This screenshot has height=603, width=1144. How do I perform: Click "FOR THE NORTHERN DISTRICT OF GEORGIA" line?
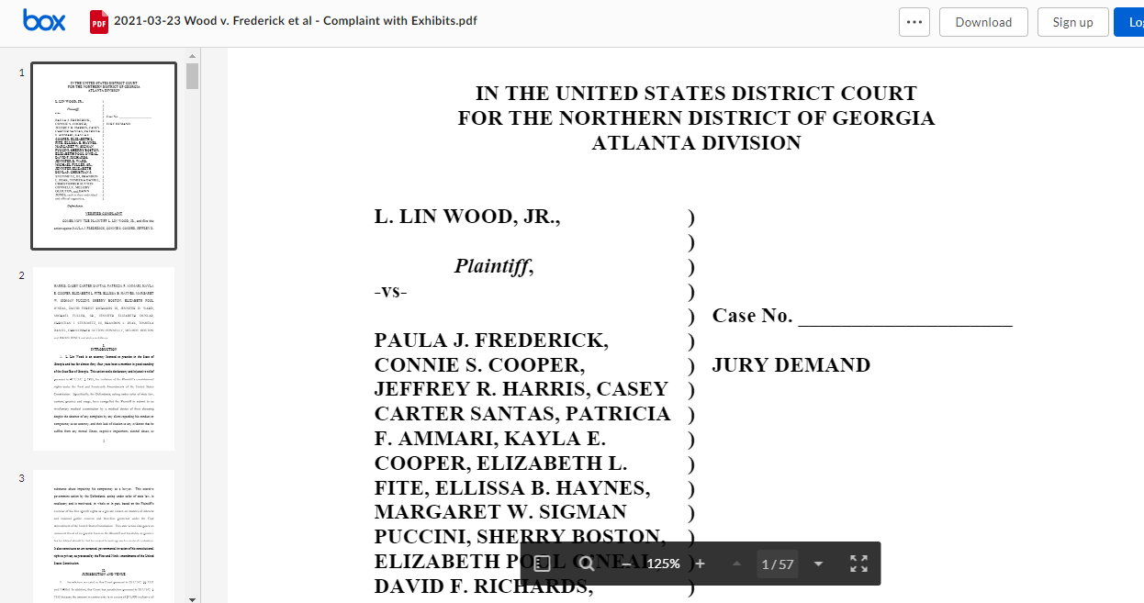pos(696,118)
